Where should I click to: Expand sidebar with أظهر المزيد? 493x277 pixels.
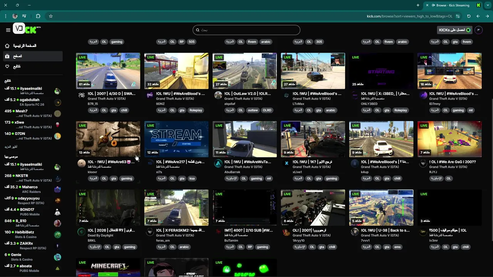(11, 147)
